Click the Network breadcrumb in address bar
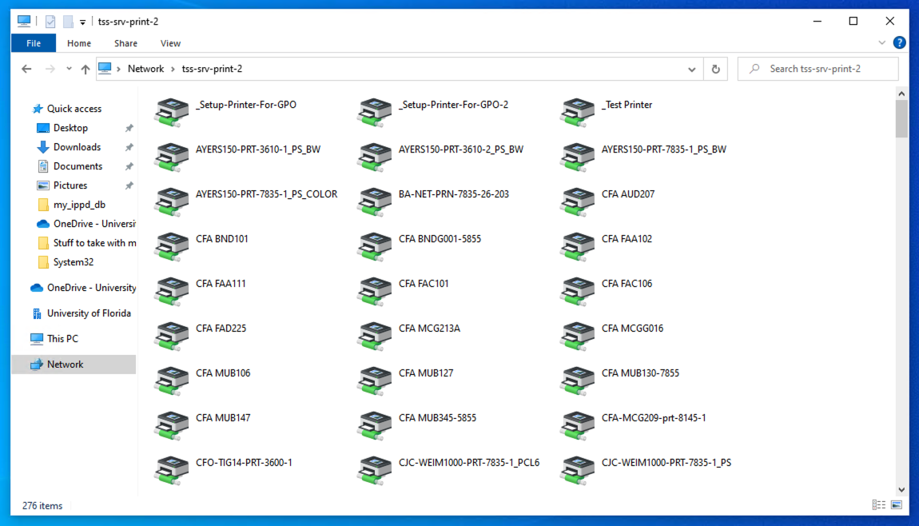The height and width of the screenshot is (526, 919). [146, 69]
